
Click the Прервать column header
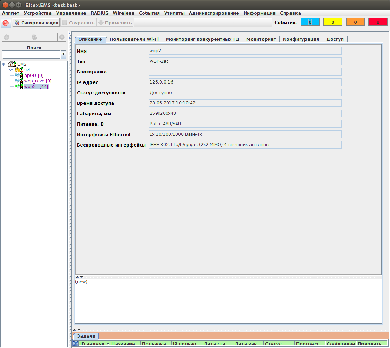[x=371, y=344]
